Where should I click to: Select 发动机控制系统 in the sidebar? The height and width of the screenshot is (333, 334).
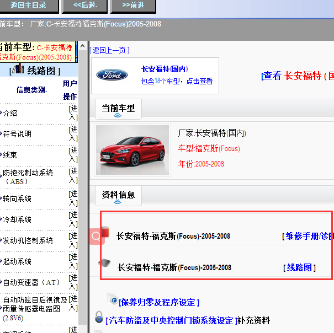click(x=28, y=240)
